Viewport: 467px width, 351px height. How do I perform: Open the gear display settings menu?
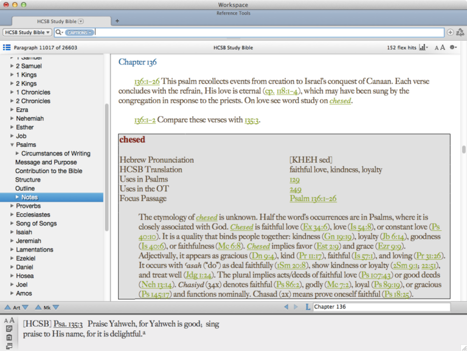click(x=453, y=47)
